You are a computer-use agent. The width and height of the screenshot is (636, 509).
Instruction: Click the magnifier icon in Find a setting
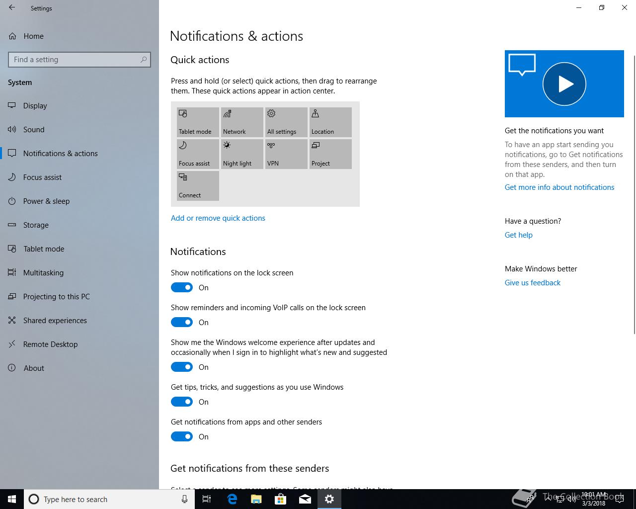pos(144,60)
